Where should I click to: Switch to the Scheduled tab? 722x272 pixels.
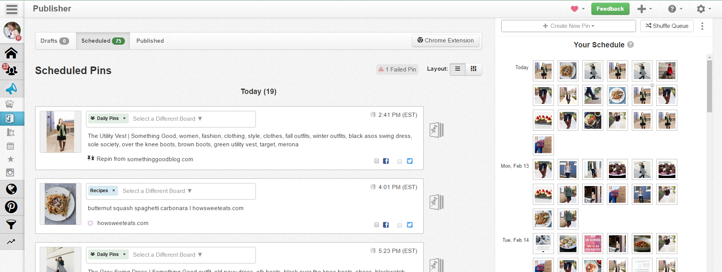(103, 41)
